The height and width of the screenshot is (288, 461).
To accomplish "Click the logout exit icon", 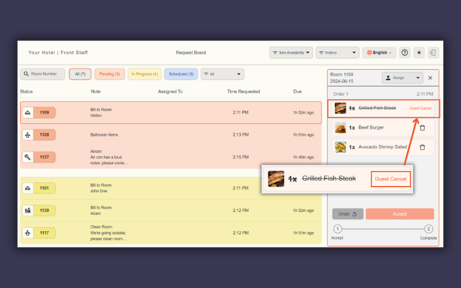I will click(433, 52).
